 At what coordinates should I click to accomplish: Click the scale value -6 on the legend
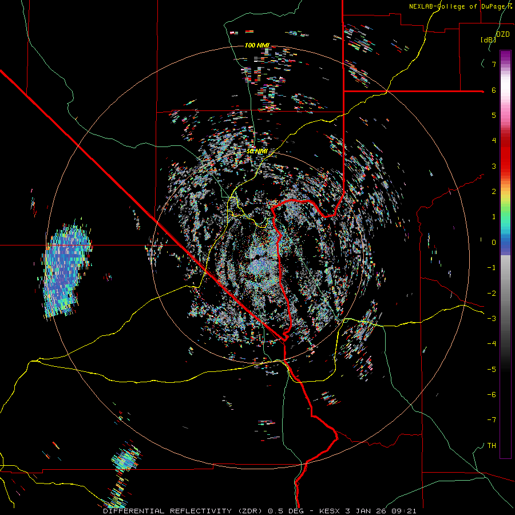pyautogui.click(x=492, y=395)
